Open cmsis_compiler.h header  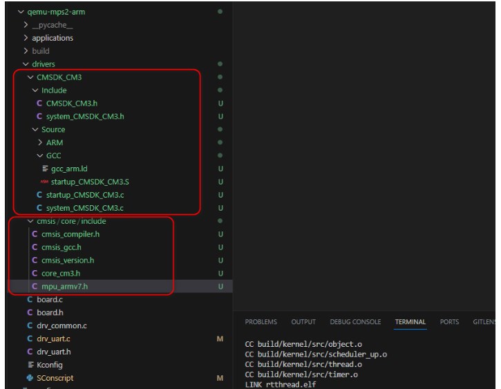tap(70, 234)
